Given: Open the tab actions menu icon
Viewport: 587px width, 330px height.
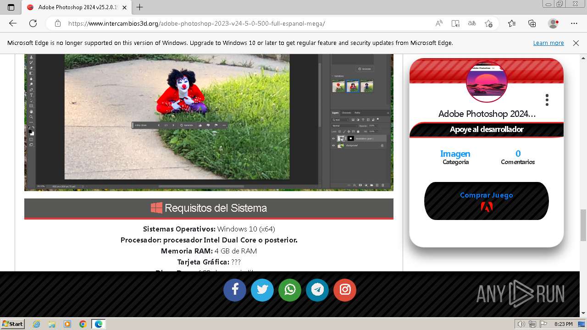Looking at the screenshot, I should (11, 7).
